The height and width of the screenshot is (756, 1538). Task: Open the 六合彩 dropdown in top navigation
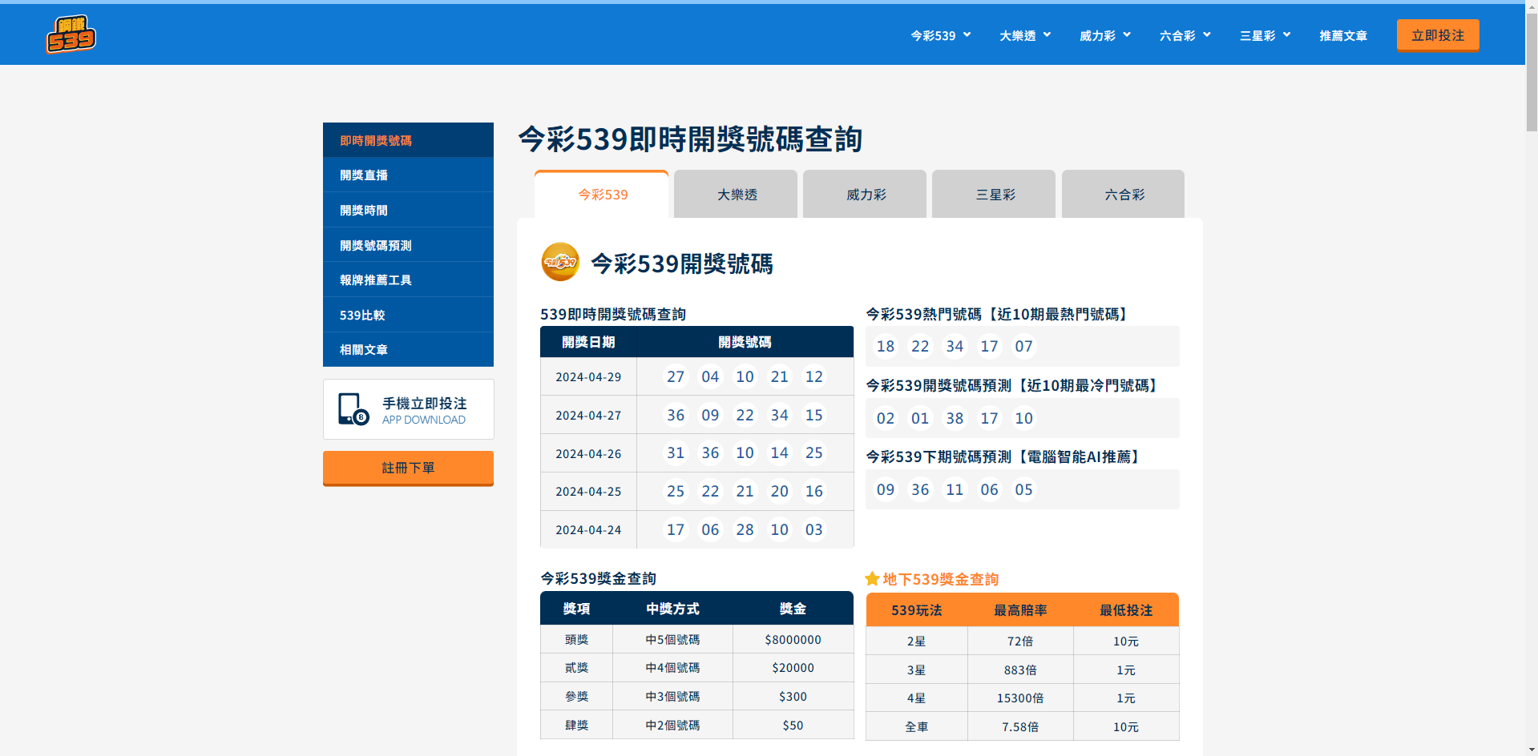[x=1185, y=36]
